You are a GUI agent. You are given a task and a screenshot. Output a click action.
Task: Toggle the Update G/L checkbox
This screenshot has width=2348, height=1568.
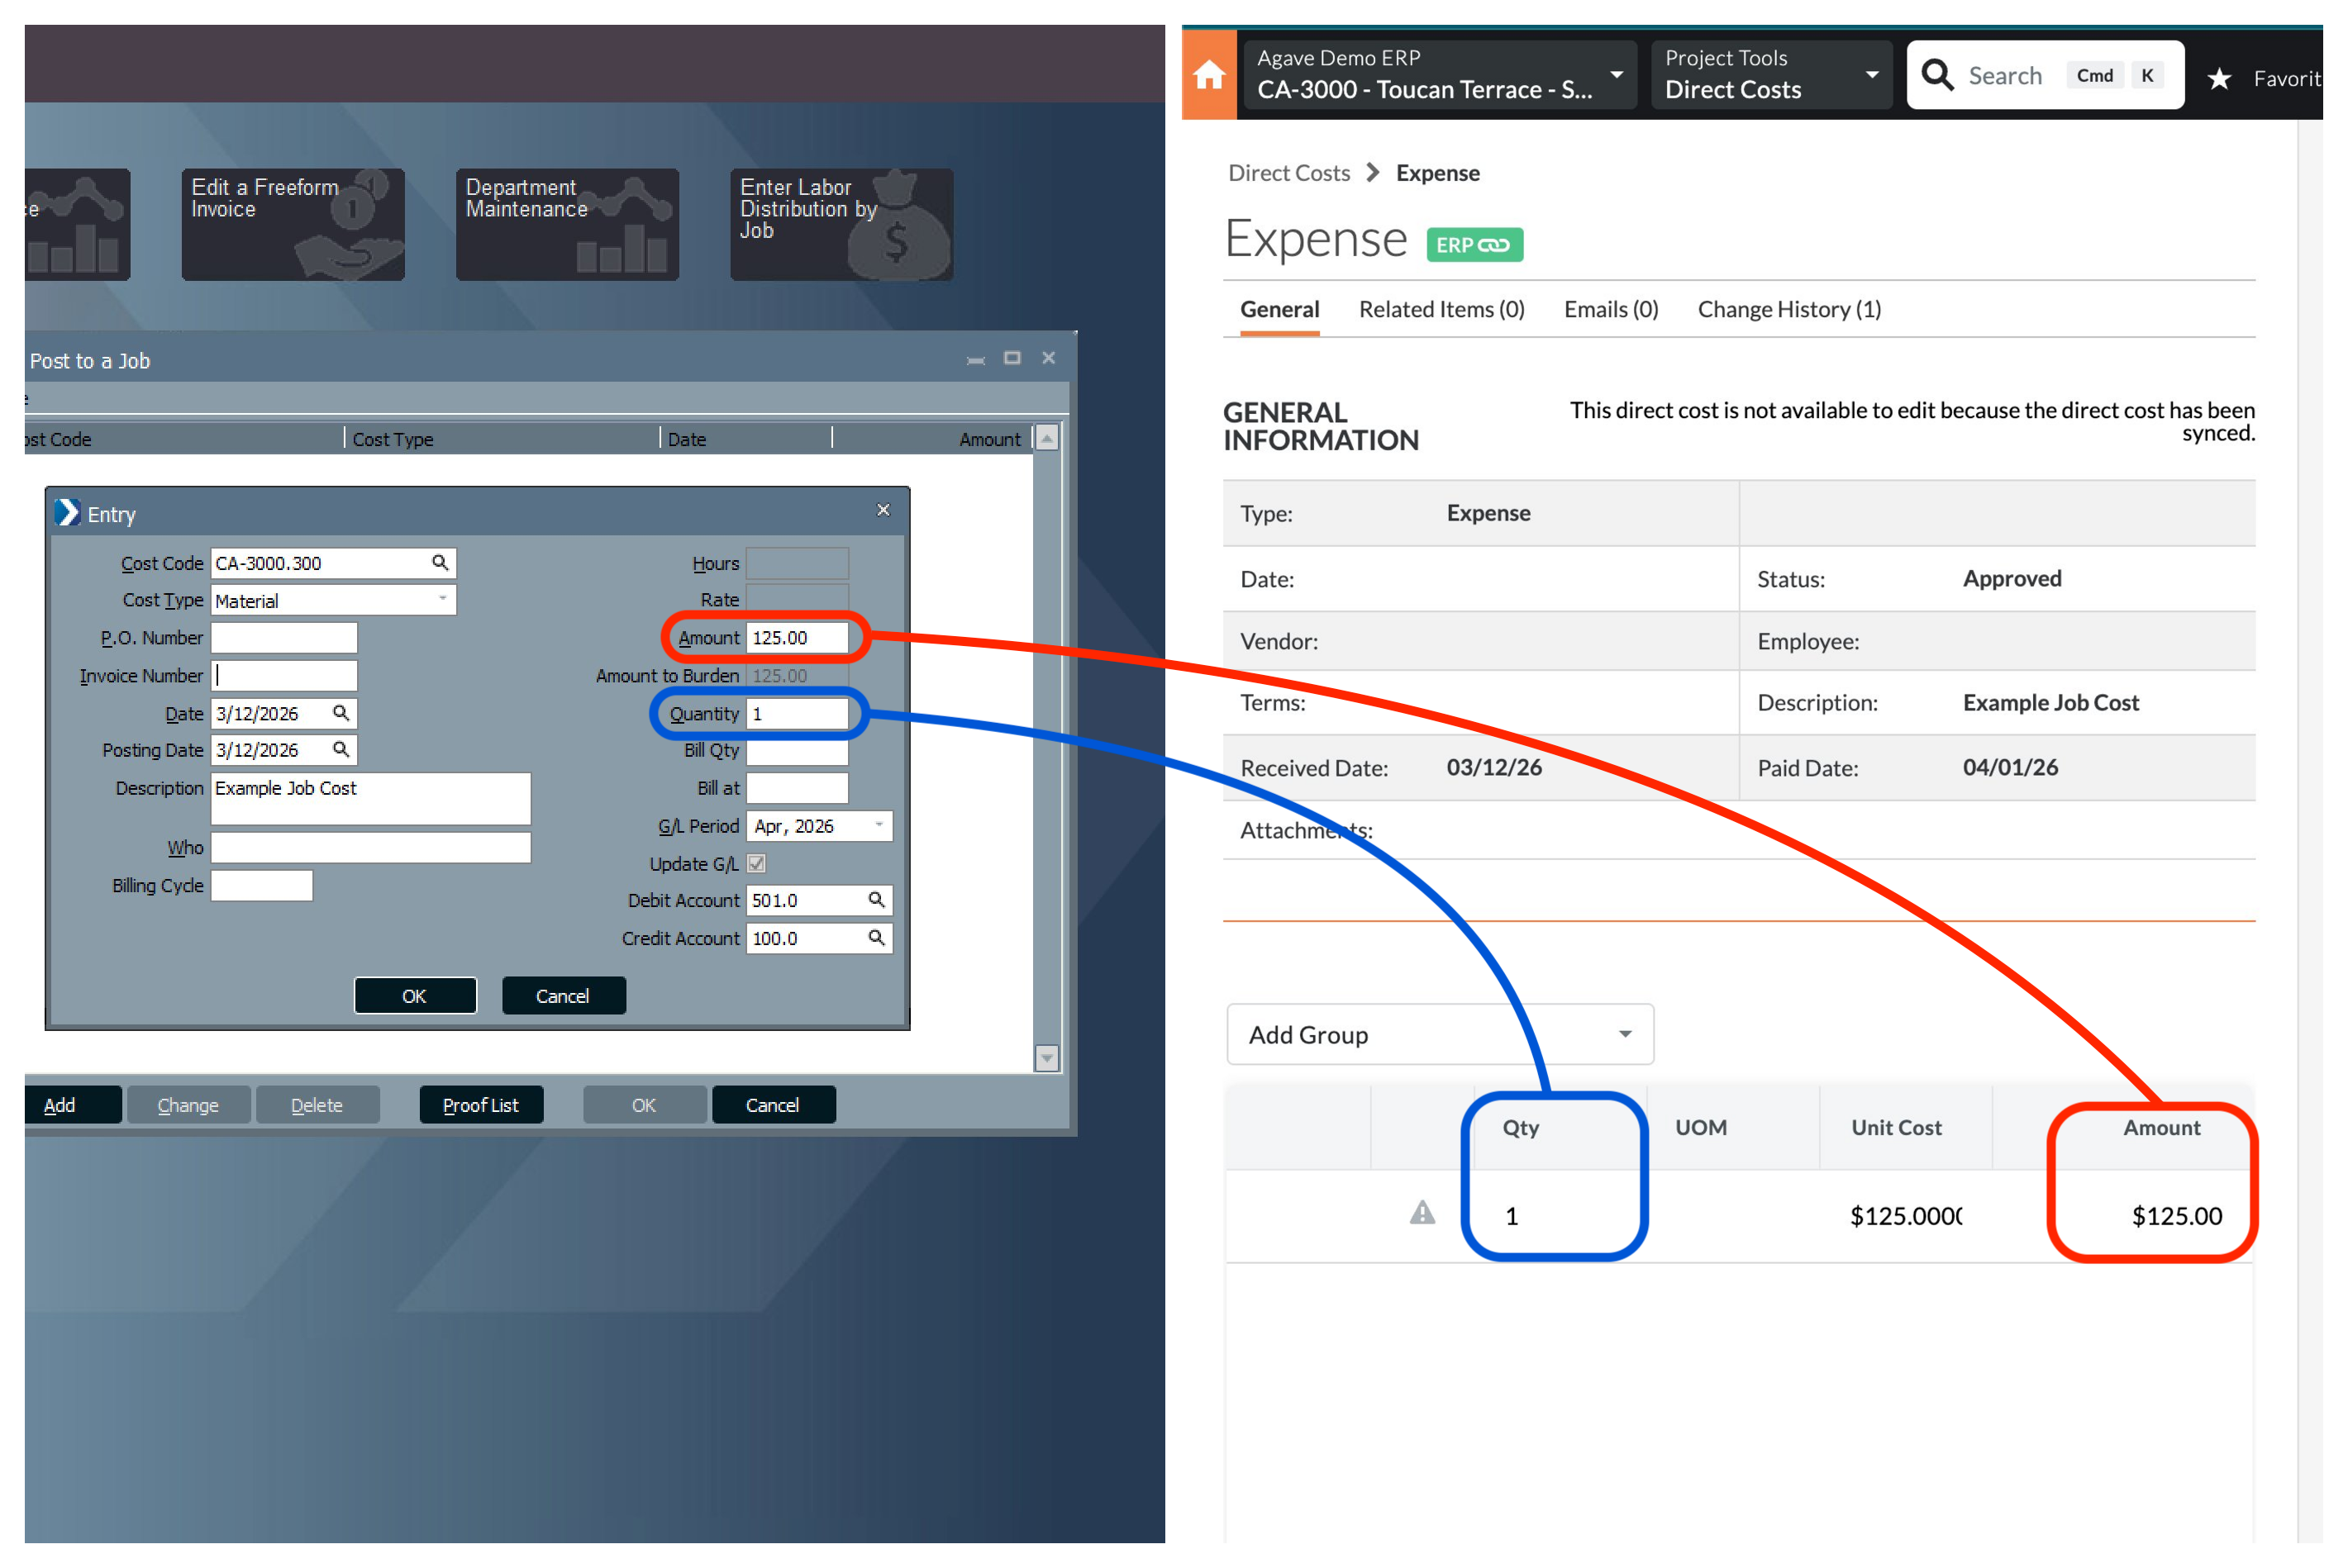[756, 864]
